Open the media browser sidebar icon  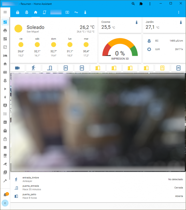click(x=5, y=172)
